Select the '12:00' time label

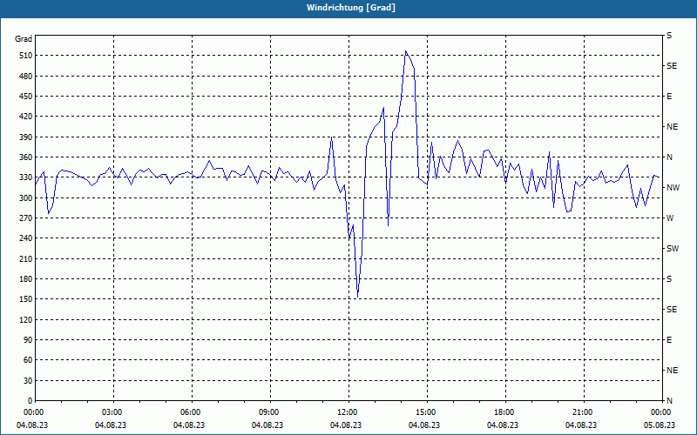[347, 412]
